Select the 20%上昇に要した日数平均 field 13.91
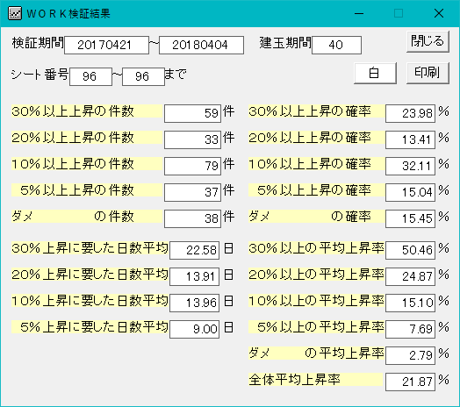This screenshot has width=460, height=407. [x=194, y=276]
